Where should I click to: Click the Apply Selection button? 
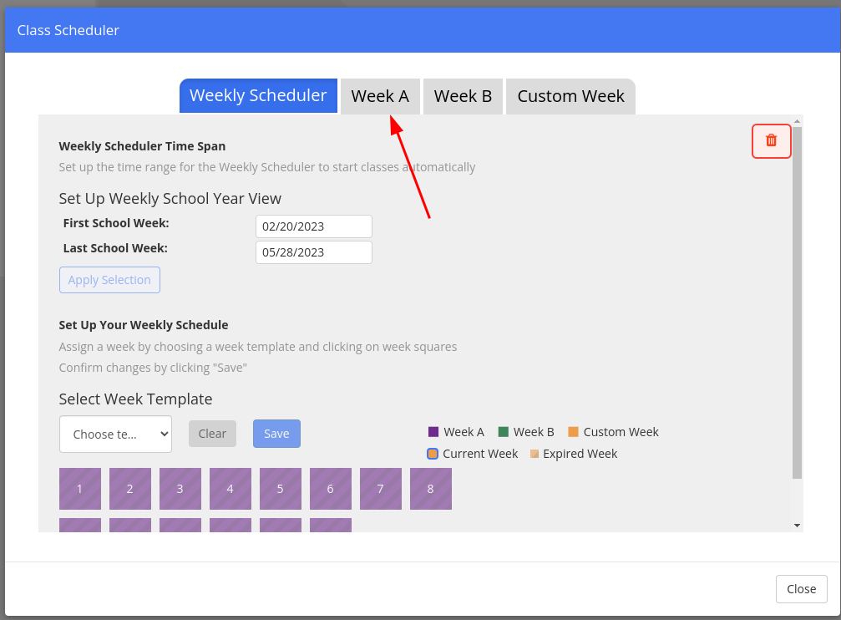coord(109,280)
